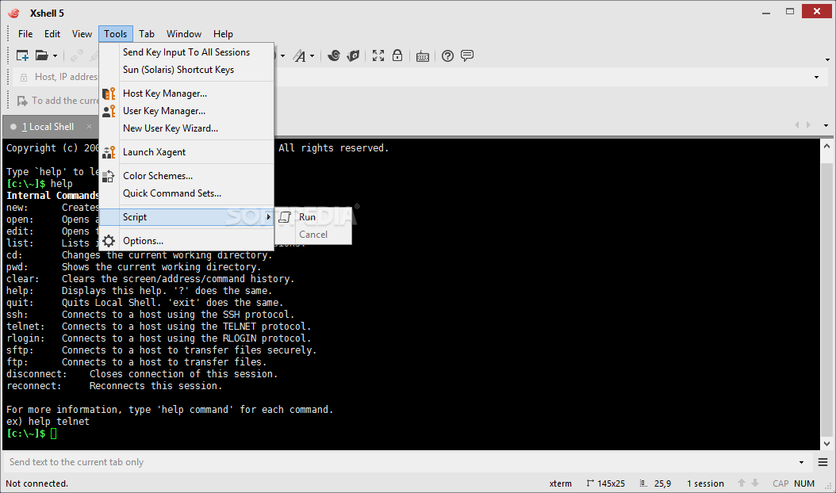Close the open Tools menu
This screenshot has width=836, height=493.
click(116, 33)
